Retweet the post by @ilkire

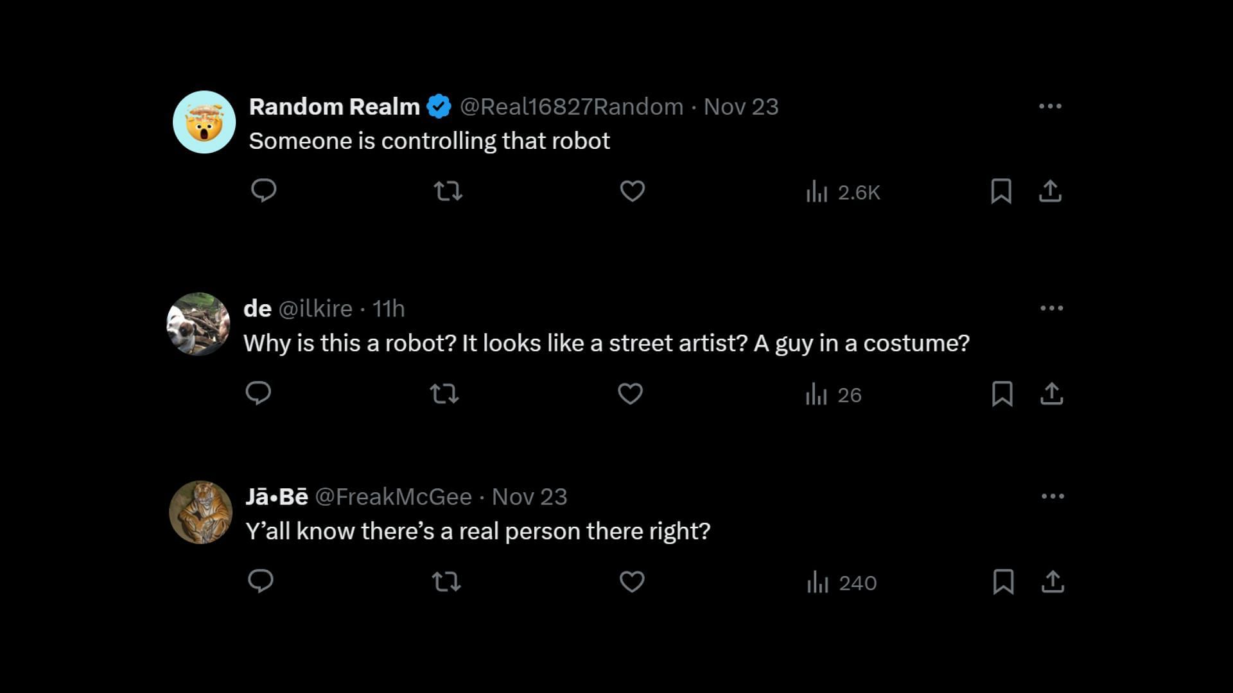tap(444, 393)
